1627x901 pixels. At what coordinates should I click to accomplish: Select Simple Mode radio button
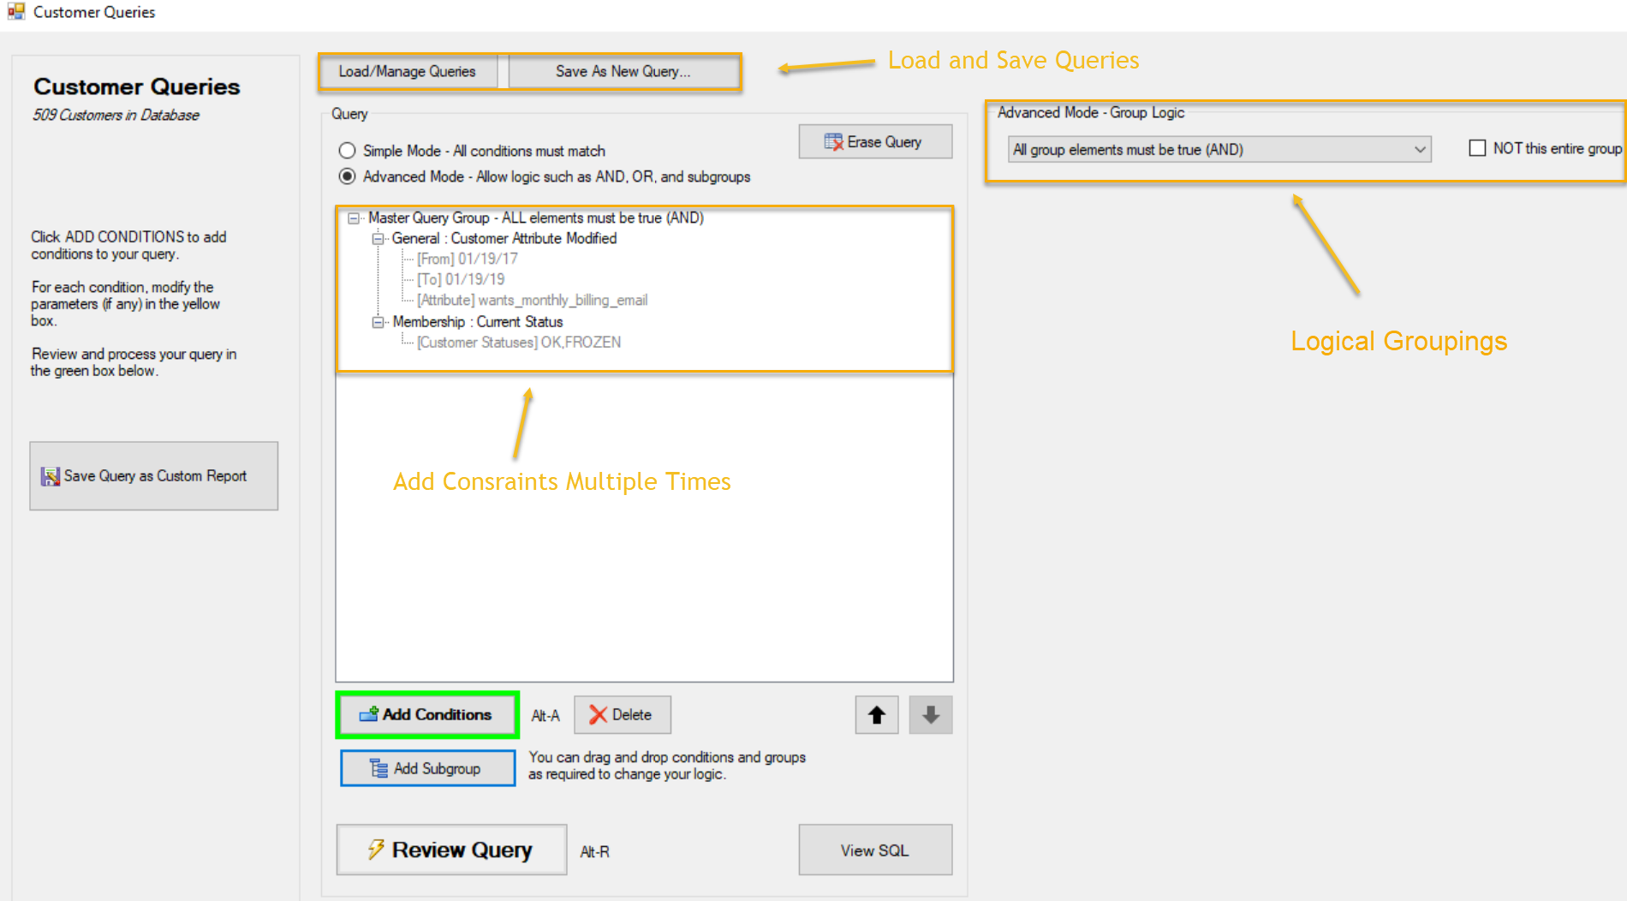coord(347,151)
